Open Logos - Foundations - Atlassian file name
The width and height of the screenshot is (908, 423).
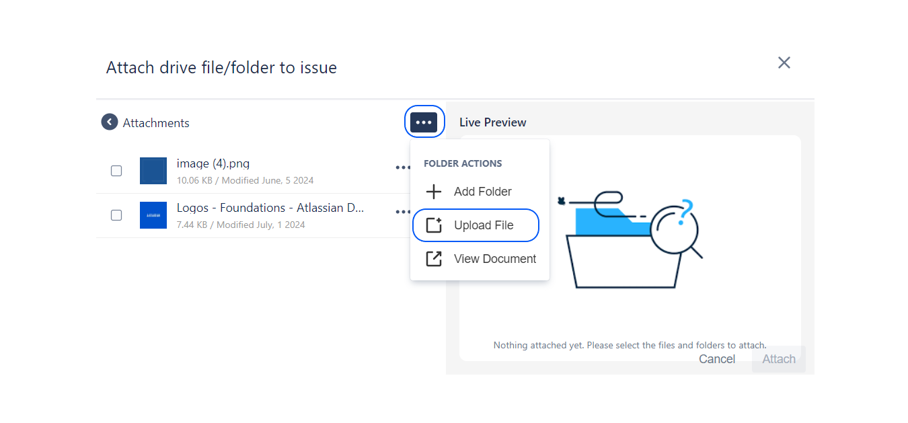[270, 208]
